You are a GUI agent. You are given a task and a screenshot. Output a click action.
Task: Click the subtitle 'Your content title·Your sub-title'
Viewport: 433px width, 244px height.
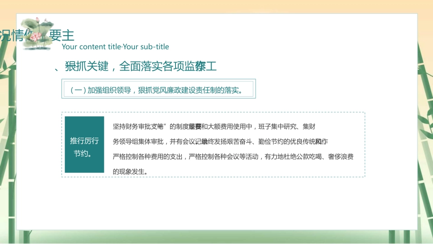pyautogui.click(x=115, y=47)
